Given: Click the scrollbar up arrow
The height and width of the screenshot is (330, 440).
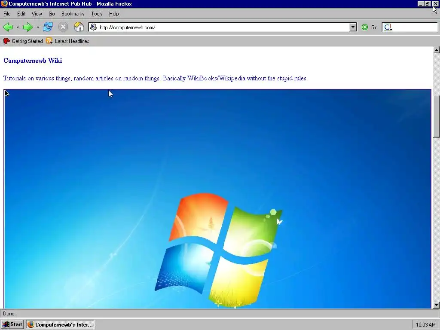Looking at the screenshot, I should point(436,50).
